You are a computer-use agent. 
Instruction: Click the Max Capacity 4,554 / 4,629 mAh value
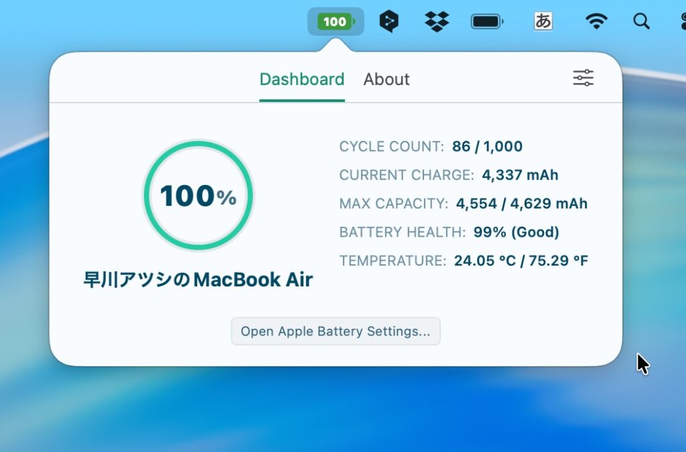[x=521, y=203]
